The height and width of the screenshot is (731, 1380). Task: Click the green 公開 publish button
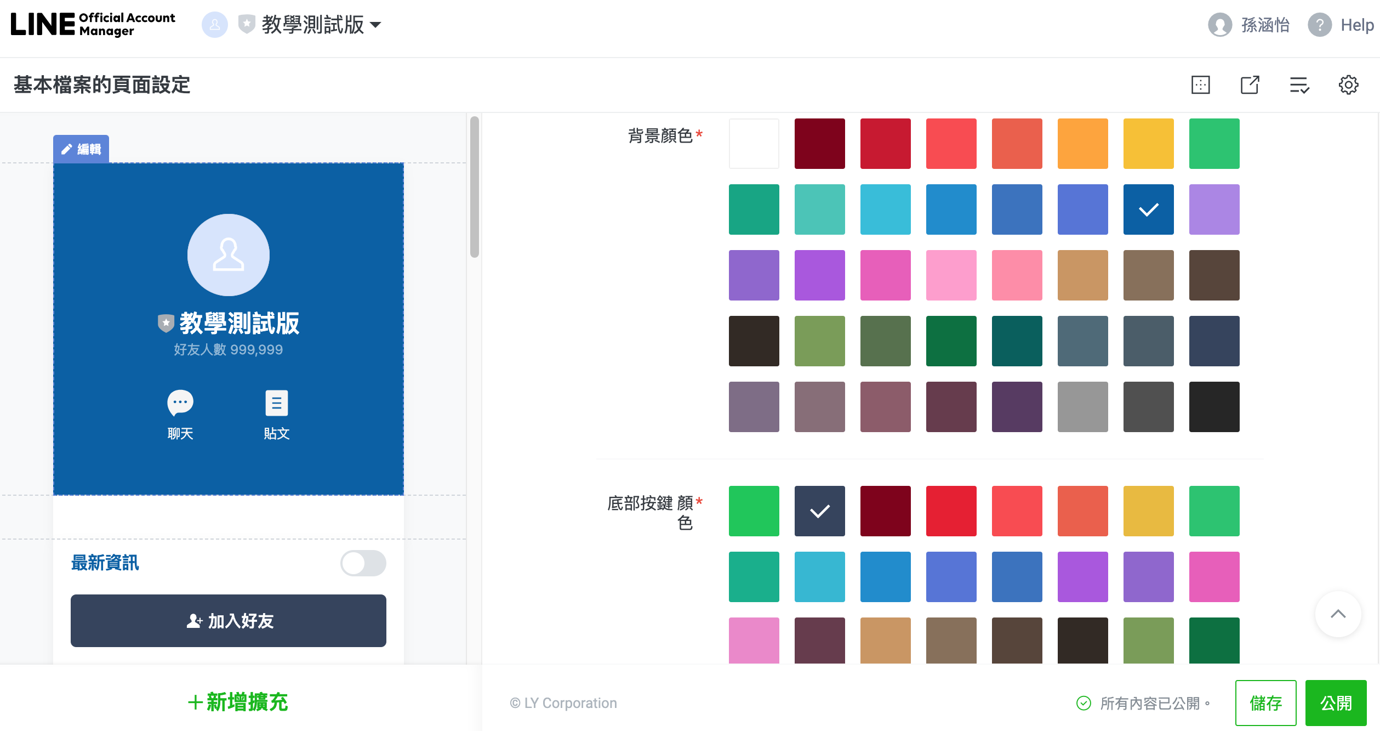click(x=1336, y=703)
